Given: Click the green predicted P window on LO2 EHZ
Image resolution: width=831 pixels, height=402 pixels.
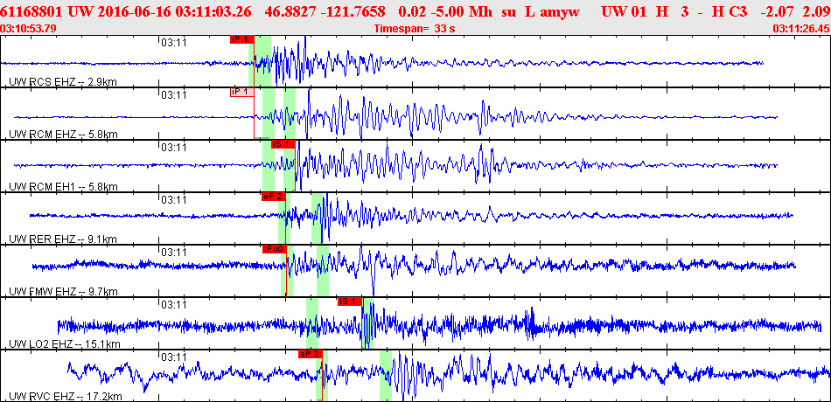Looking at the screenshot, I should [312, 323].
